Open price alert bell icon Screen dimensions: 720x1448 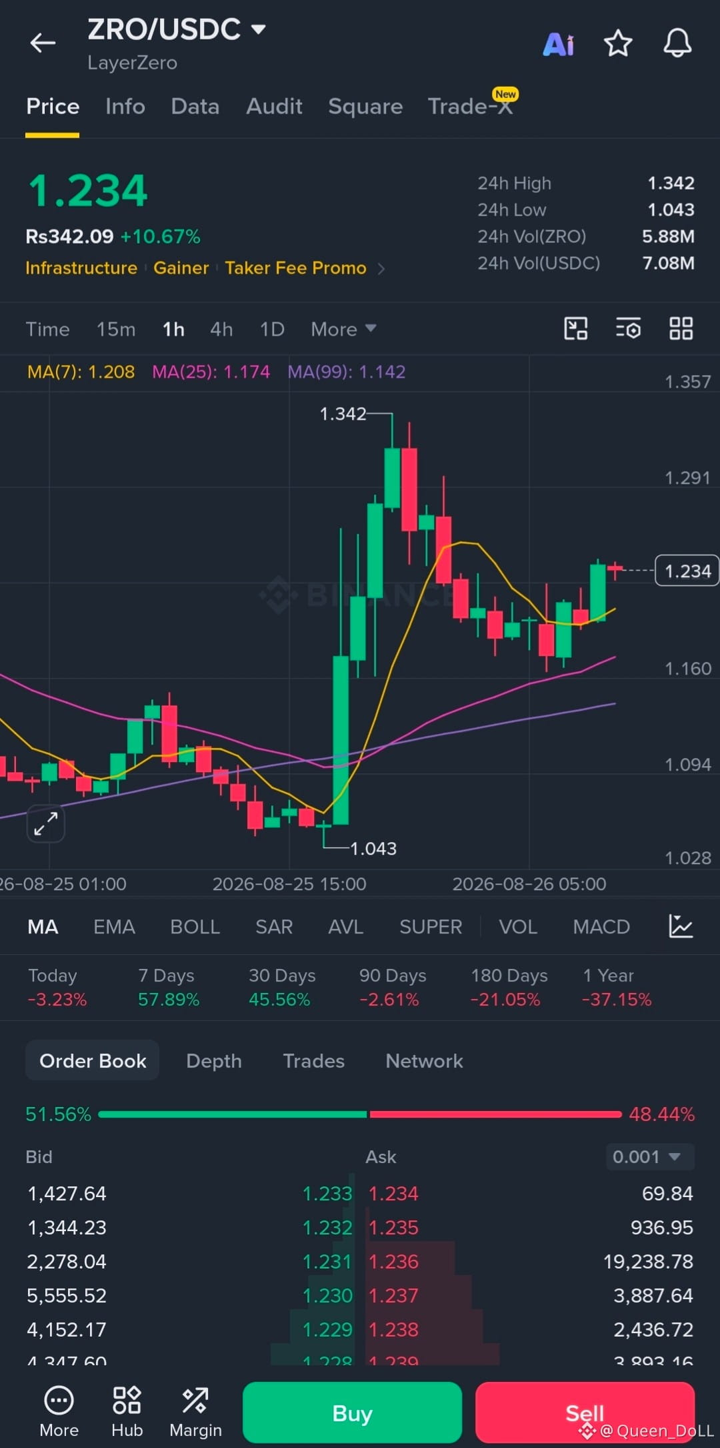pyautogui.click(x=677, y=44)
